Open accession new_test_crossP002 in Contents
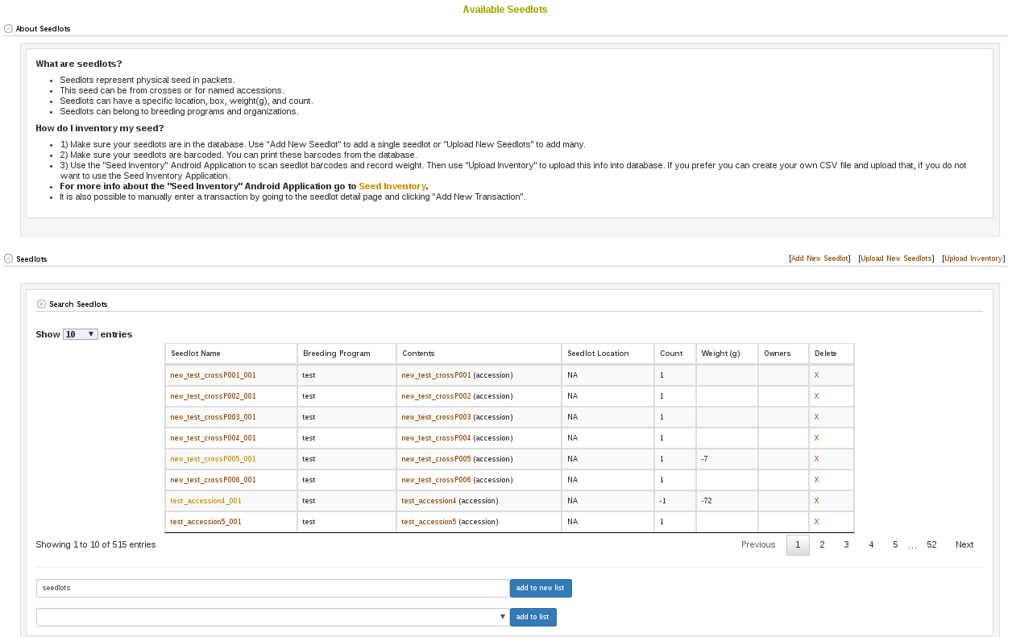The height and width of the screenshot is (637, 1012). [436, 396]
